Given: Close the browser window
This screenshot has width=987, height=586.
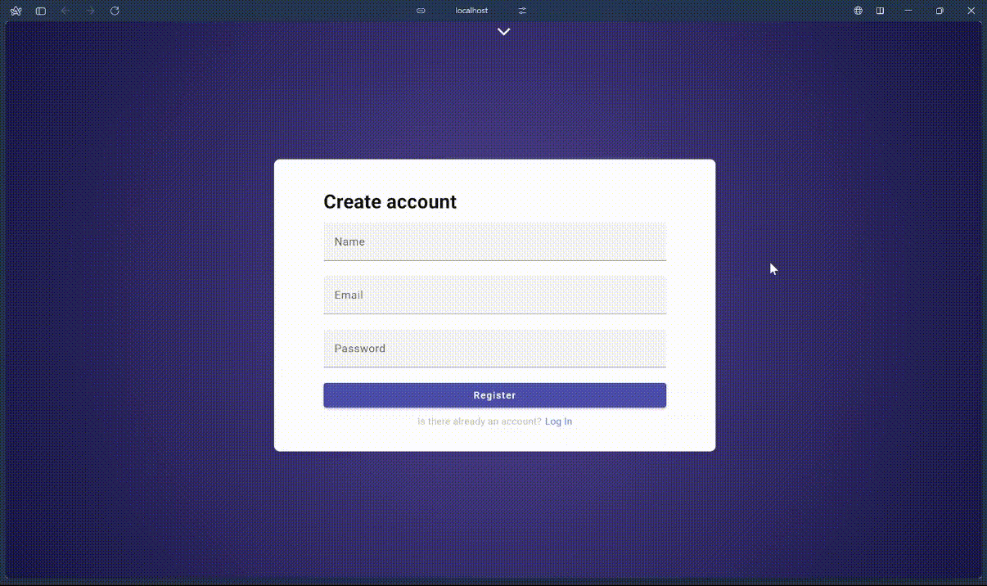Looking at the screenshot, I should [x=971, y=11].
